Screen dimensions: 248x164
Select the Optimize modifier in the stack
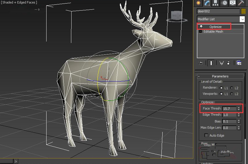215,27
